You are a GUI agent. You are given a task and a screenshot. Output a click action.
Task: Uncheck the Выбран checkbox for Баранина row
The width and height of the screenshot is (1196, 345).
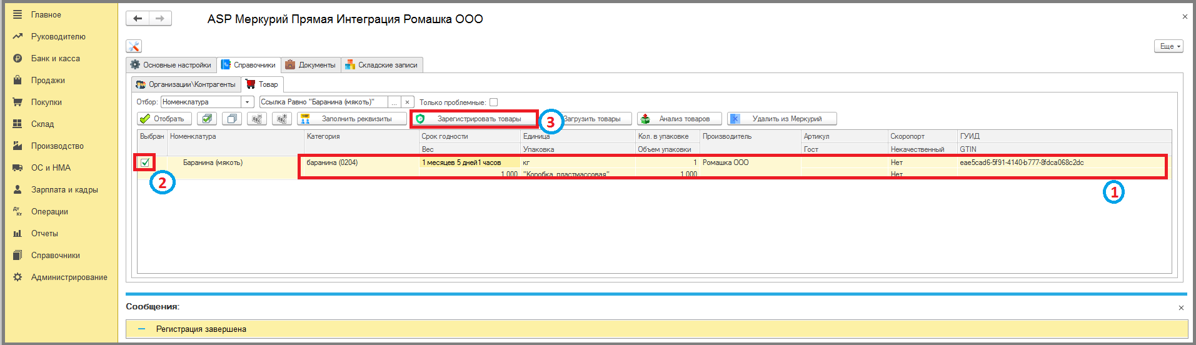click(145, 162)
